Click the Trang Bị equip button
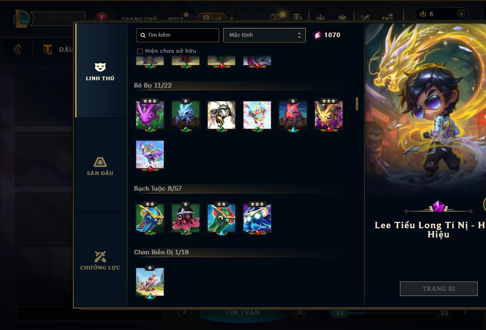The image size is (486, 330). coord(439,289)
